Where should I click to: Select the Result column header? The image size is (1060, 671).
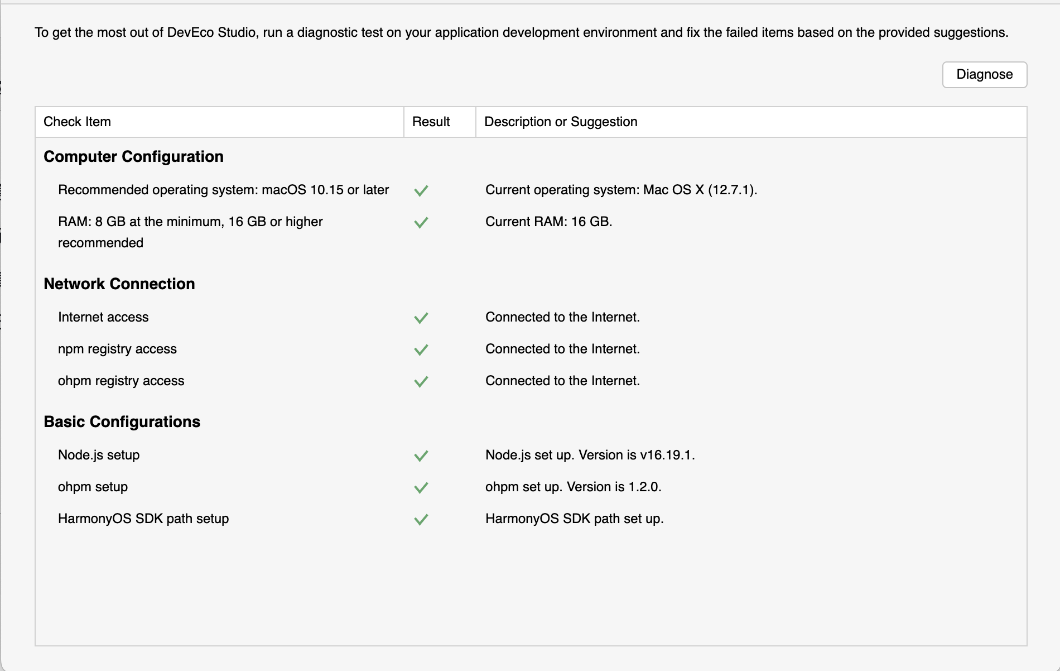pyautogui.click(x=440, y=122)
